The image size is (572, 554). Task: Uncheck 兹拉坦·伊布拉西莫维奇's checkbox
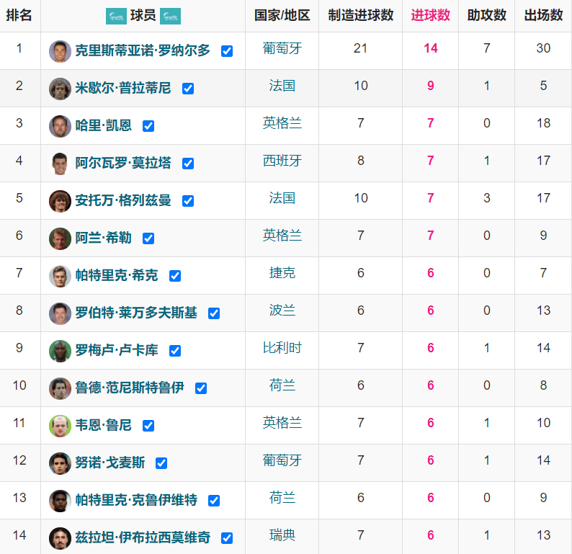pyautogui.click(x=227, y=538)
